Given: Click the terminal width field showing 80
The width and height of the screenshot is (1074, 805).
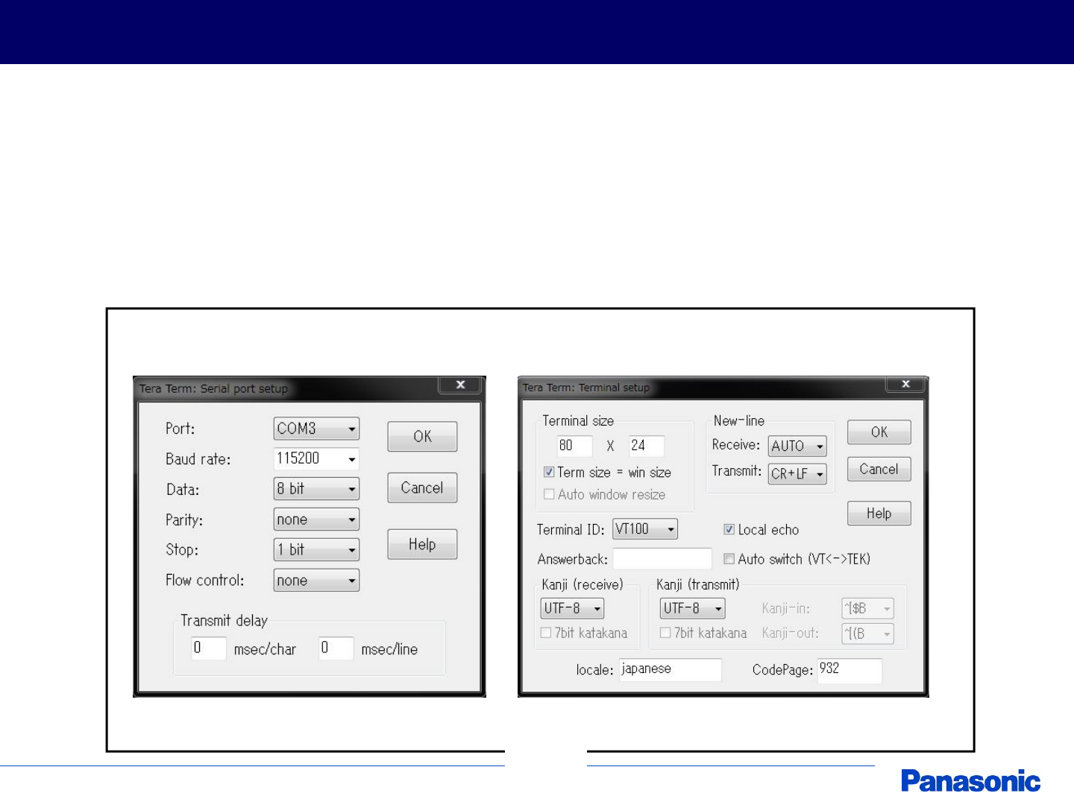Looking at the screenshot, I should 574,446.
